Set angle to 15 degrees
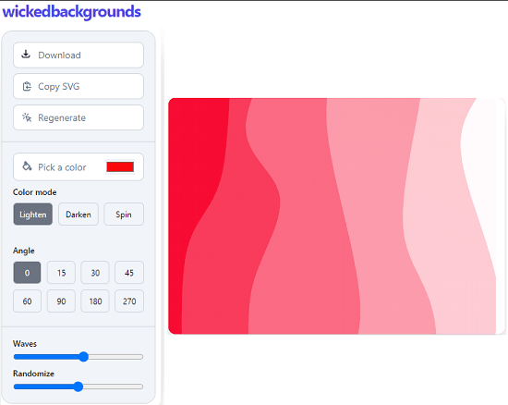Screen dimensions: 508x405 click(x=61, y=273)
